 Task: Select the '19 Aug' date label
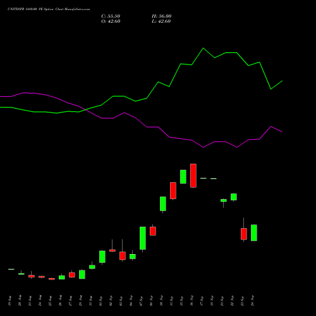pos(10,301)
